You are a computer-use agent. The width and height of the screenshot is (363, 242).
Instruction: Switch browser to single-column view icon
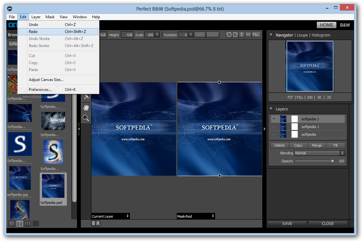click(x=12, y=223)
